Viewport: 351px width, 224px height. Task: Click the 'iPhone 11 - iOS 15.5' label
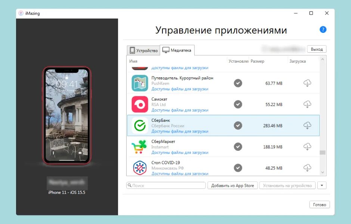[67, 192]
